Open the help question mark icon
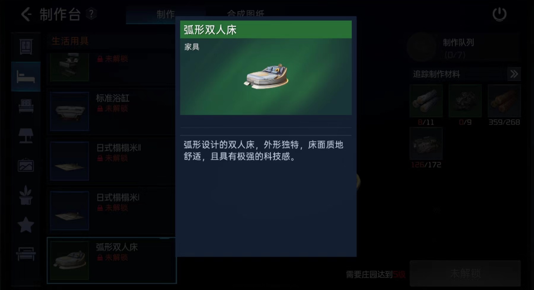Image resolution: width=534 pixels, height=290 pixels. point(91,14)
